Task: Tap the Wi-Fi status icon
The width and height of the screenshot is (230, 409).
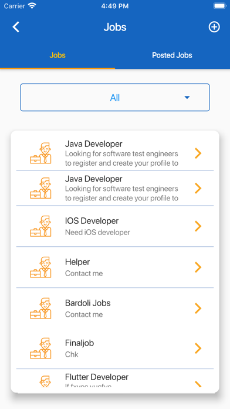Action: pos(32,6)
